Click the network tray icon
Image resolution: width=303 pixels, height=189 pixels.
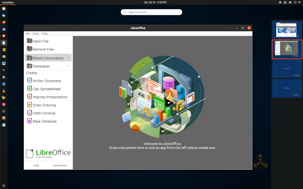tap(285, 3)
